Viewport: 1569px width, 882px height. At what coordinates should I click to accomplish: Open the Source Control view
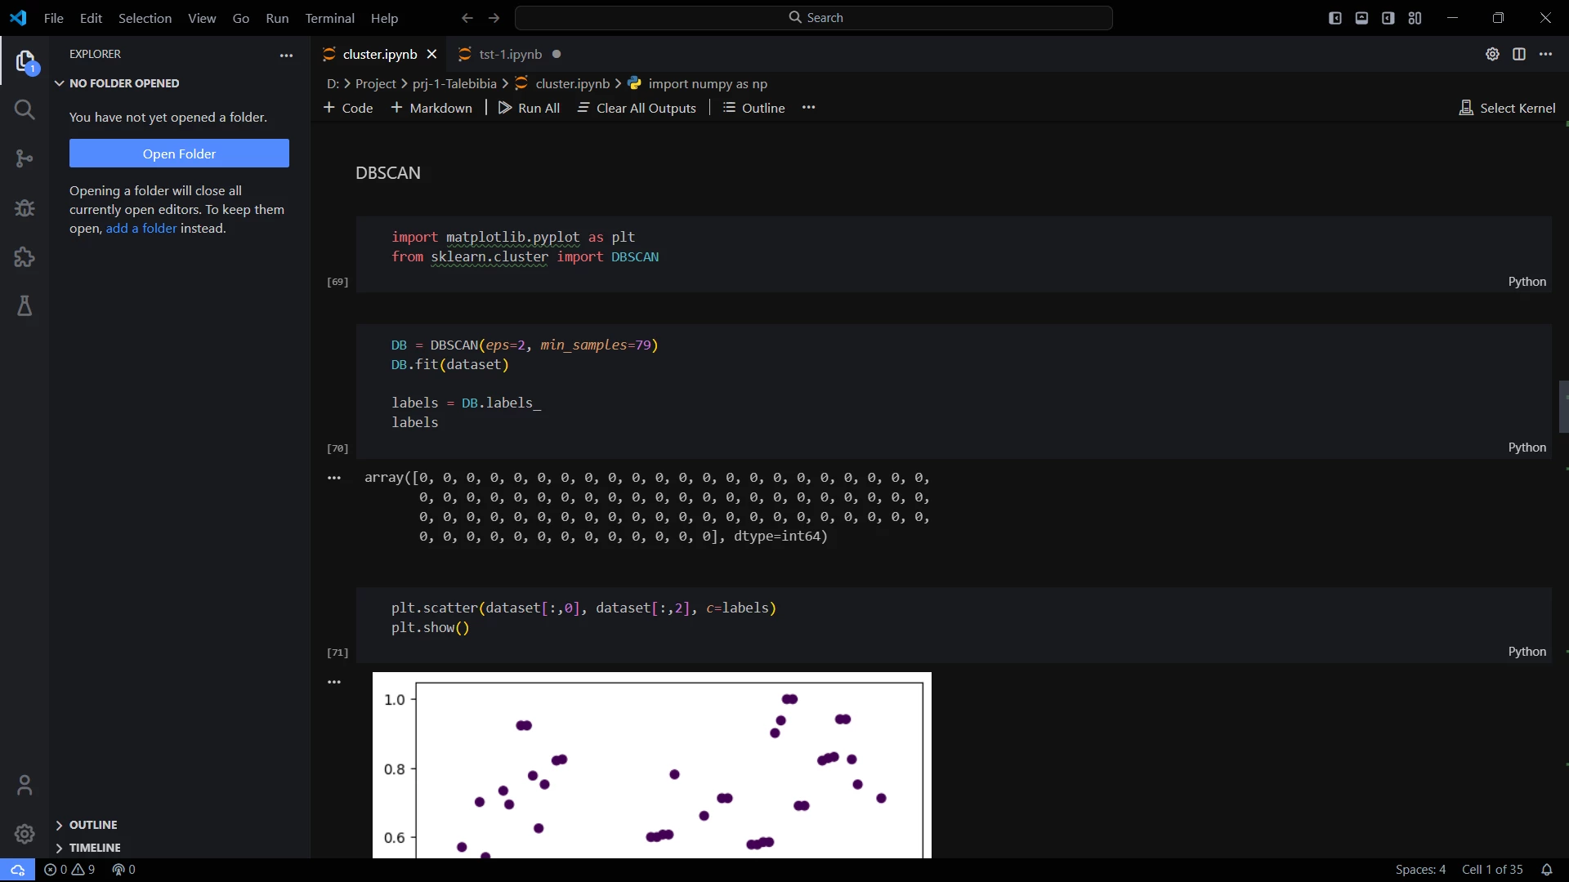coord(25,158)
